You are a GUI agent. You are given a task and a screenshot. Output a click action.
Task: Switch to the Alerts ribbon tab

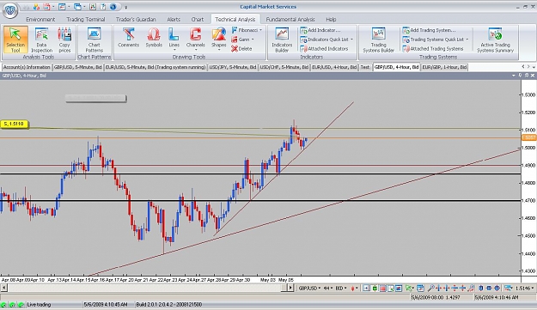point(174,19)
